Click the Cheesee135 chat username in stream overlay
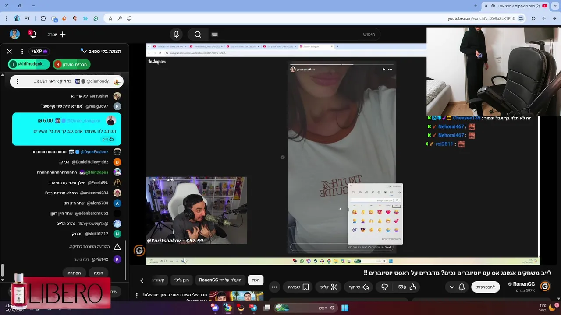The height and width of the screenshot is (315, 561). [x=466, y=118]
